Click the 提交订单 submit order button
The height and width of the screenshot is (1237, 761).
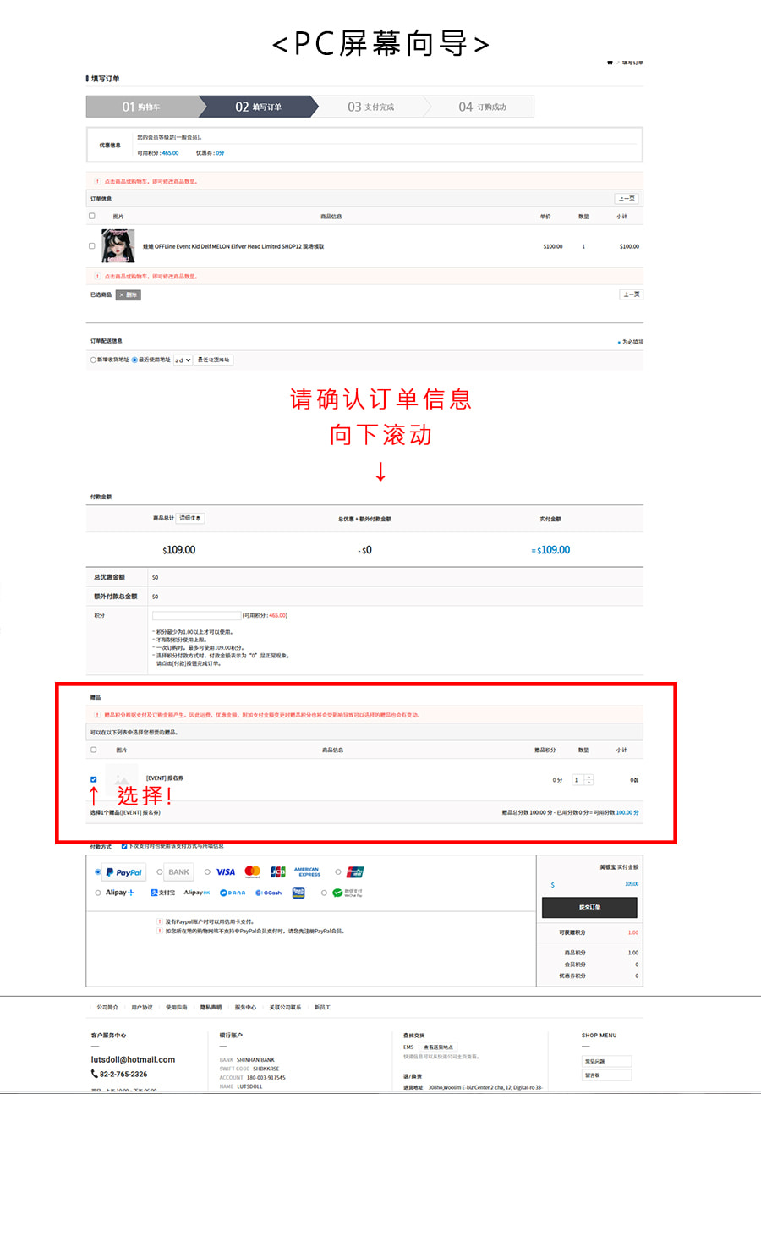tap(589, 907)
